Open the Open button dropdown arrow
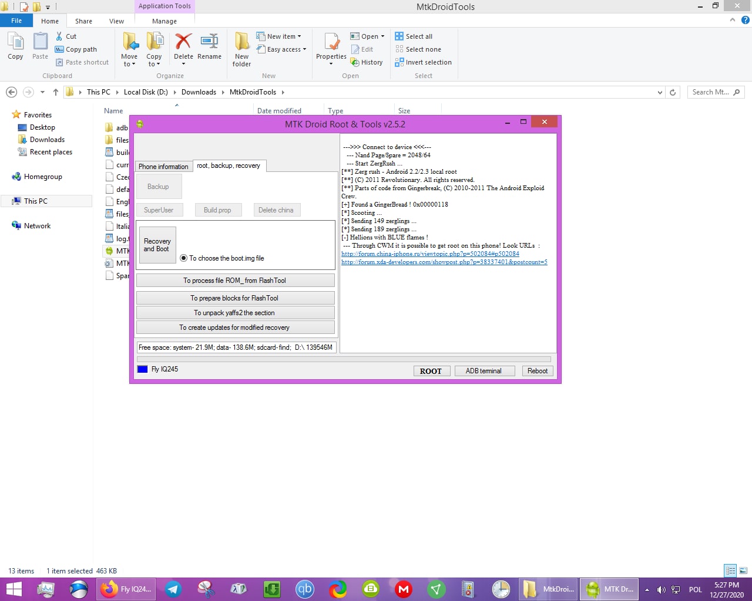Image resolution: width=752 pixels, height=601 pixels. pos(382,36)
